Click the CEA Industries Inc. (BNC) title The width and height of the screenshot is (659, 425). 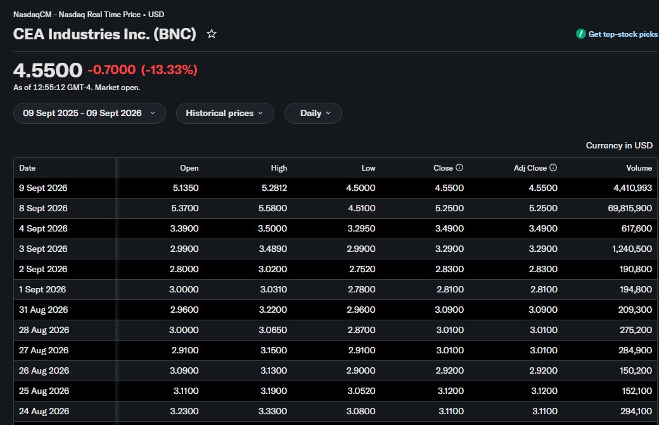pos(105,34)
